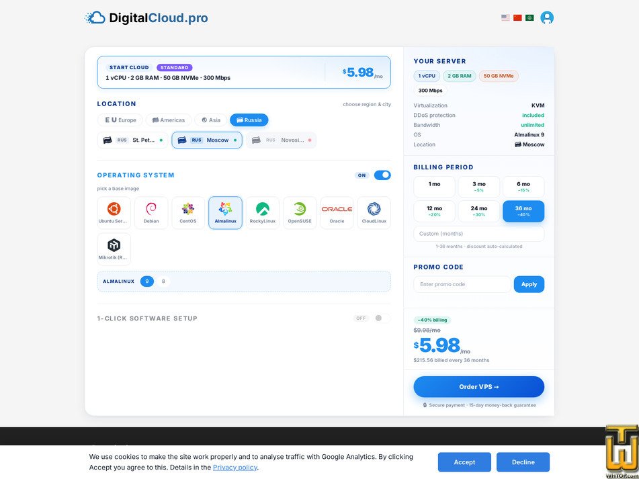The height and width of the screenshot is (479, 639).
Task: Apply the promo code
Action: click(x=529, y=284)
